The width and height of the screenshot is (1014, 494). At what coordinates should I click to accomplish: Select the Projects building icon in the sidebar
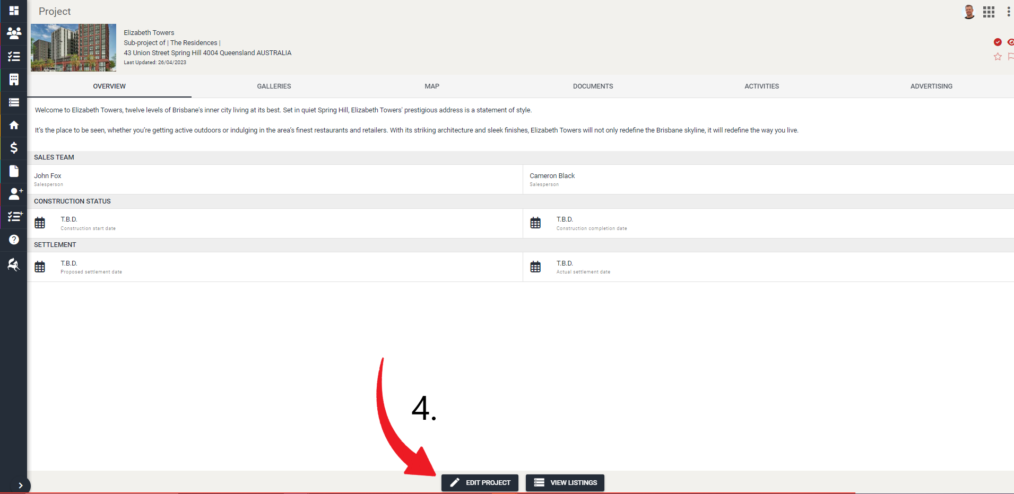[13, 80]
